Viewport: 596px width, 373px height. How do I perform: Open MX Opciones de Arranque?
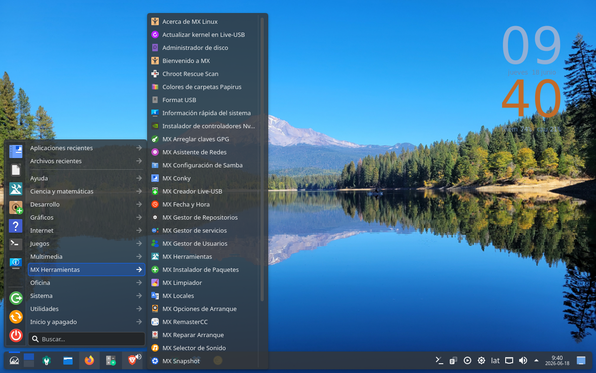[203, 309]
